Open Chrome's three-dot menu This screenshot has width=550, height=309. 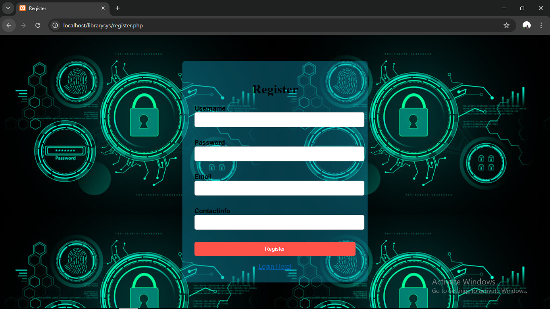pos(541,25)
